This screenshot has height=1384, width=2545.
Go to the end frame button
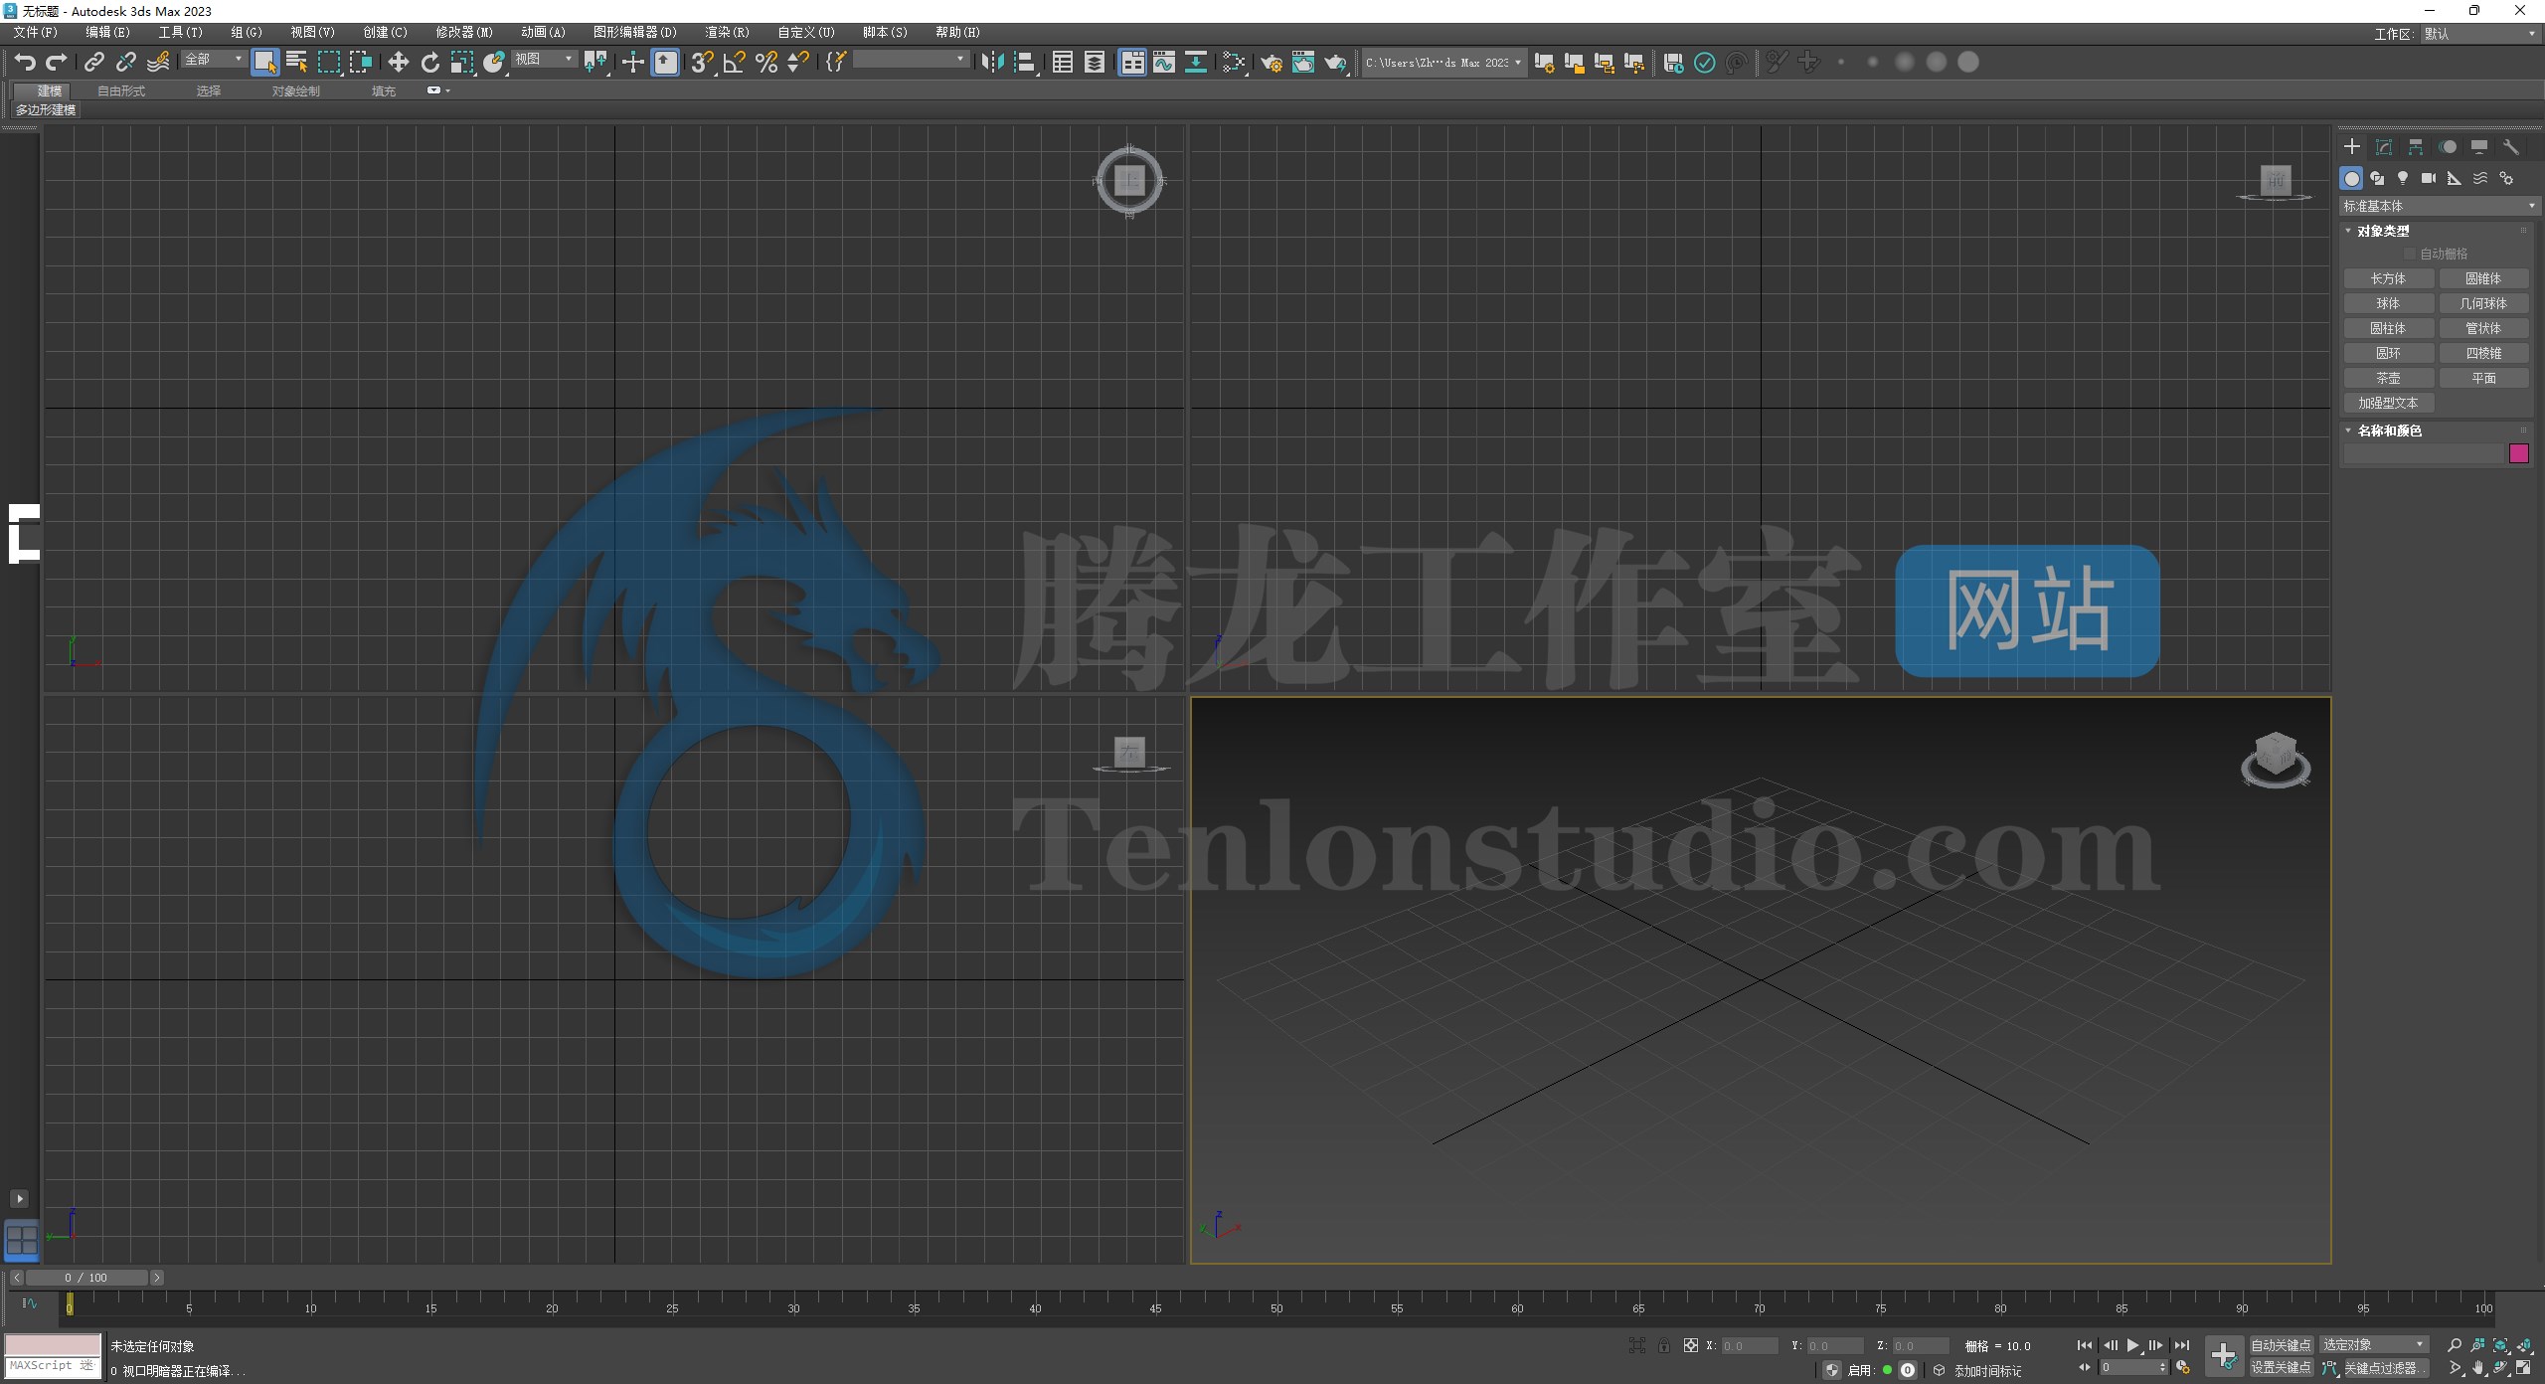pos(2182,1345)
